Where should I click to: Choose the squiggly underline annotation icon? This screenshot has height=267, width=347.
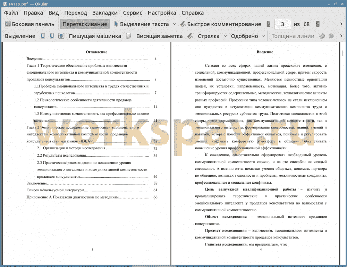tap(52, 36)
